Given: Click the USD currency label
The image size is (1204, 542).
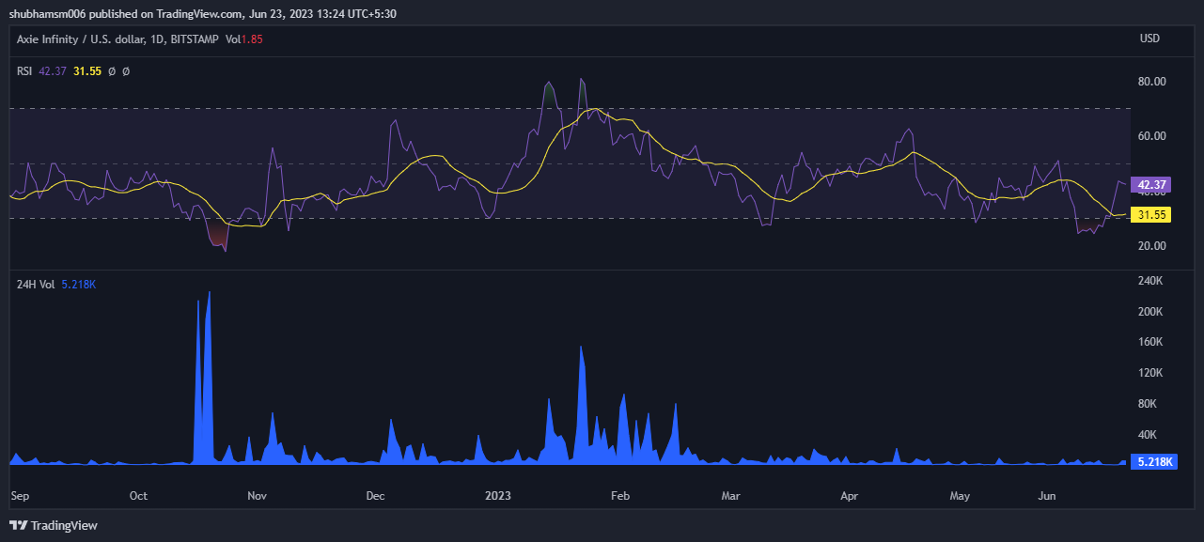Looking at the screenshot, I should tap(1149, 39).
